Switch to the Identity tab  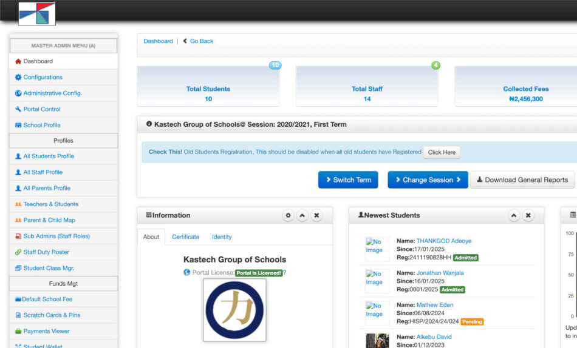click(222, 237)
